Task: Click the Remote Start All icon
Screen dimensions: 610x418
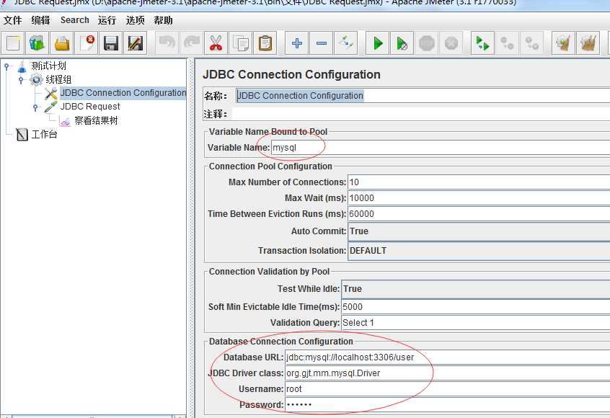Action: pyautogui.click(x=483, y=43)
